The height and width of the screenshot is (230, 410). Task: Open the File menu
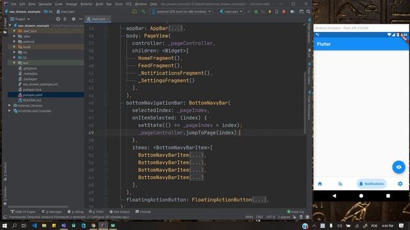pyautogui.click(x=13, y=4)
